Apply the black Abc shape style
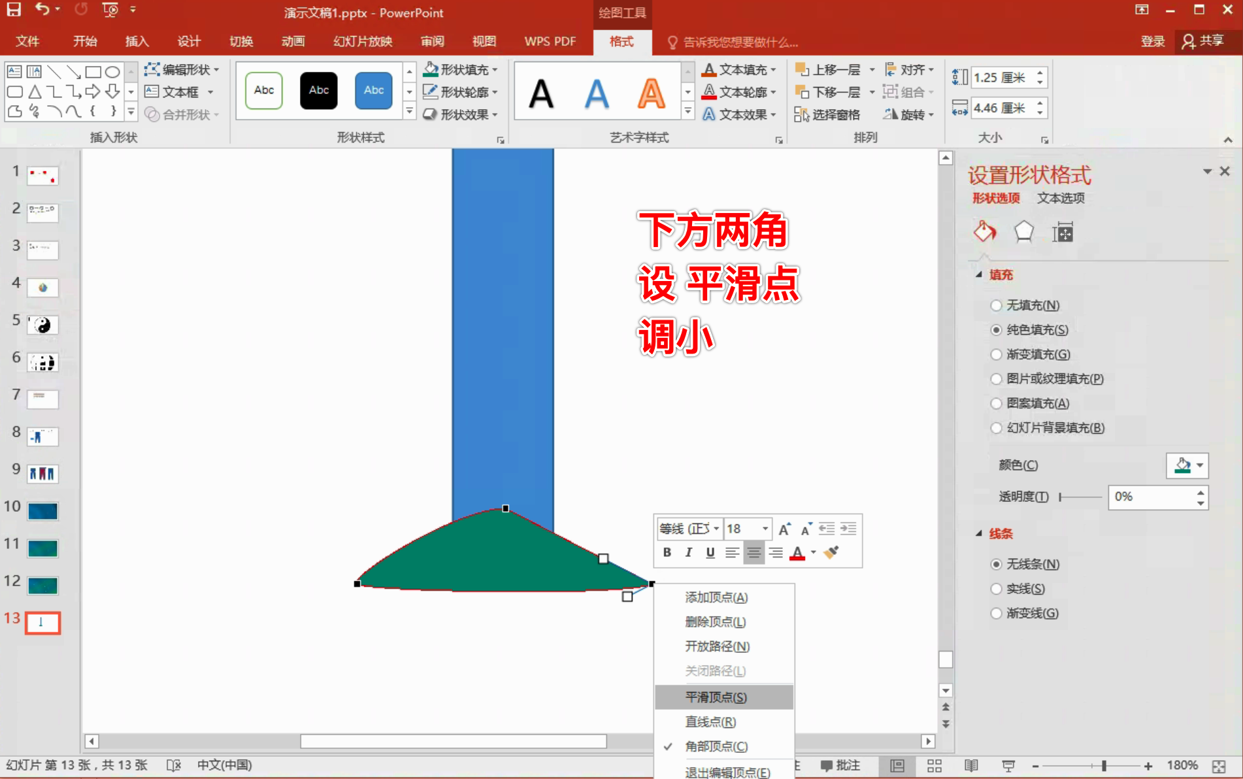Screen dimensions: 1243x779 318,90
